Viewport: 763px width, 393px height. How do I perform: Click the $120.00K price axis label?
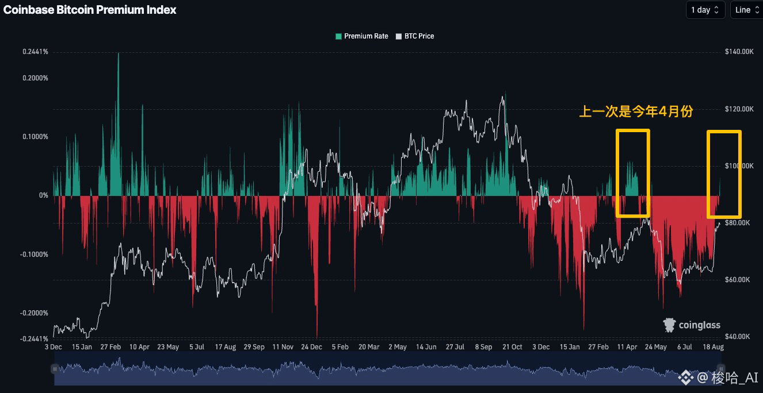[739, 109]
